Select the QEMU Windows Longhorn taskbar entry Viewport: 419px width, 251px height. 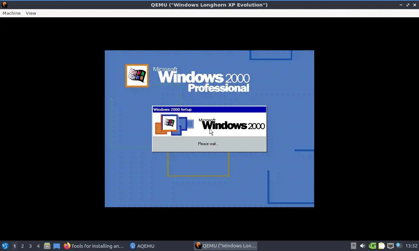point(226,246)
